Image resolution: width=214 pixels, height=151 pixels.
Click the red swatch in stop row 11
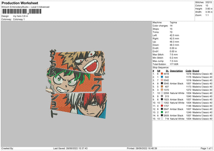[162, 106]
